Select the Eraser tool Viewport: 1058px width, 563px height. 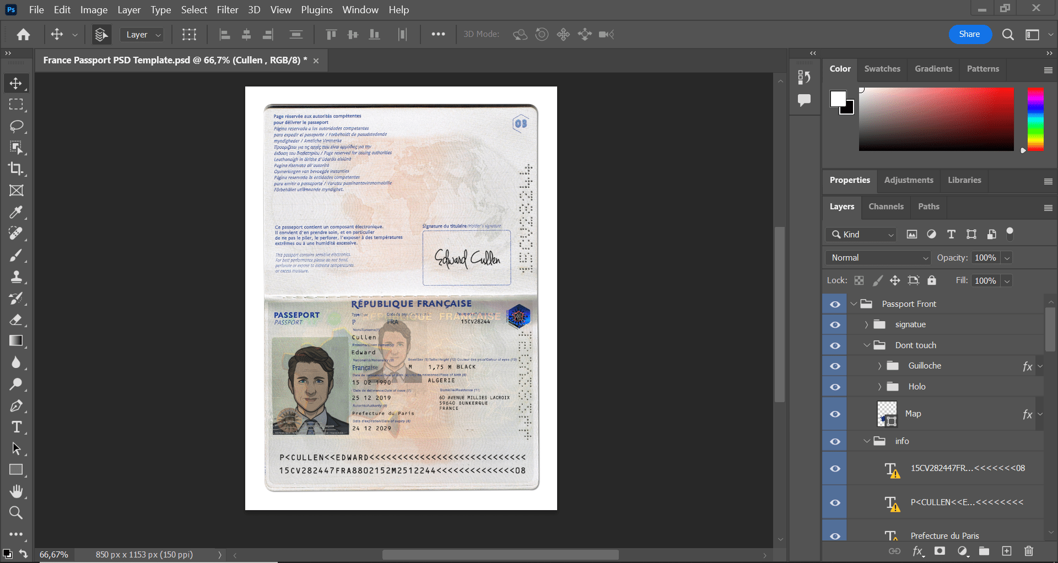[16, 320]
